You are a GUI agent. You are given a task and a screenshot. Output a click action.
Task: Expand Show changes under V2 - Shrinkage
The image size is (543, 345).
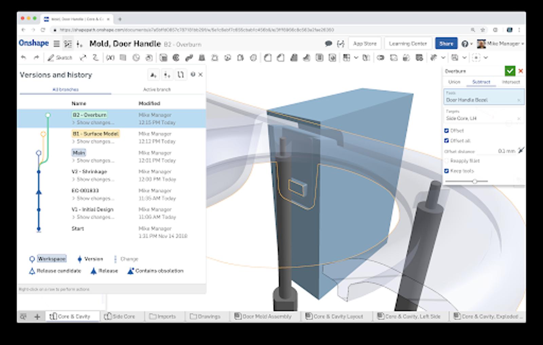pos(93,179)
